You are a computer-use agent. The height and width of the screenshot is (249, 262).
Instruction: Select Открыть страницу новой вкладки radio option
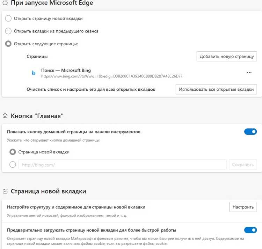point(8,18)
